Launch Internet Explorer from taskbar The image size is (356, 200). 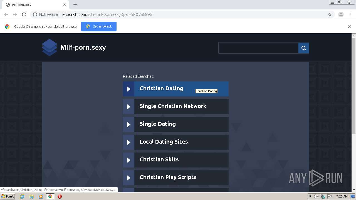(22, 196)
